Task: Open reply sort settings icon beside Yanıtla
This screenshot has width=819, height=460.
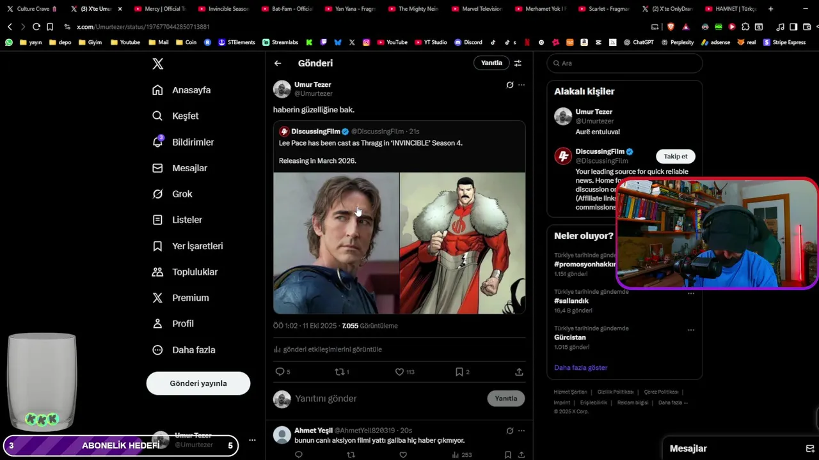Action: pos(518,63)
